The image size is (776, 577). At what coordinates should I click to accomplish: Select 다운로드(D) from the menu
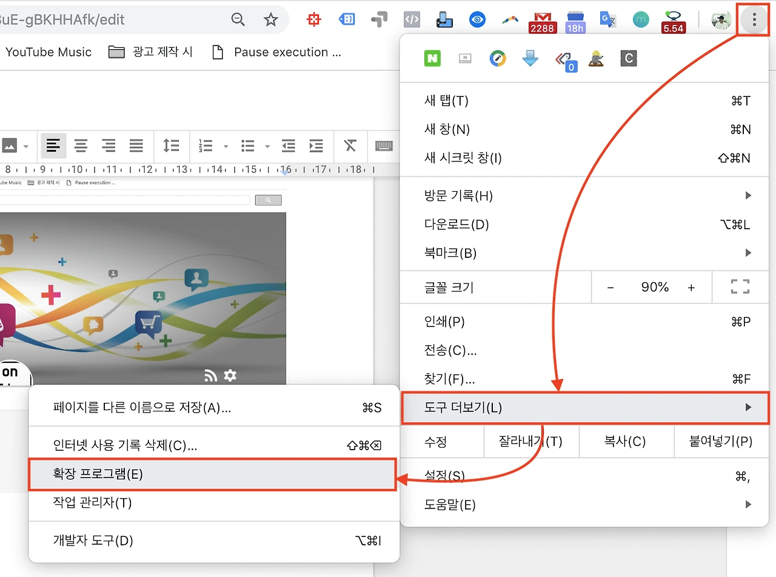[x=584, y=224]
